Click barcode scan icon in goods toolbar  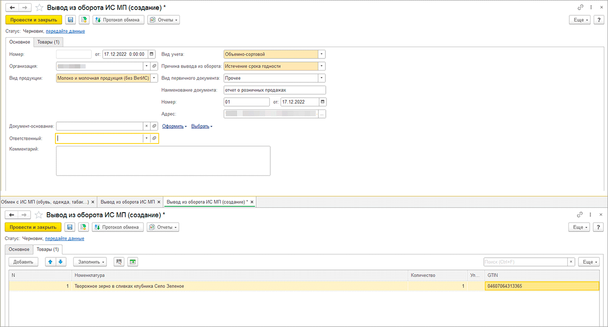119,262
